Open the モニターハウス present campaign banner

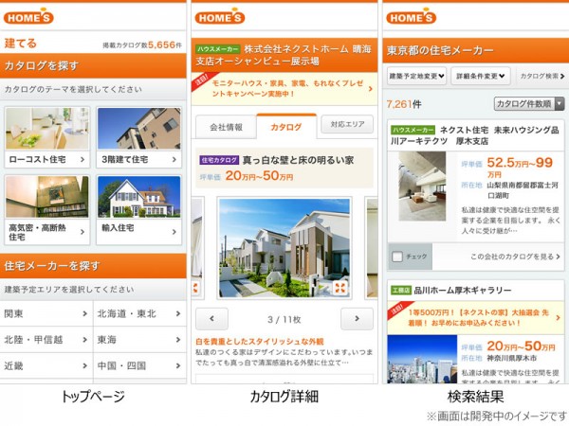pos(284,89)
